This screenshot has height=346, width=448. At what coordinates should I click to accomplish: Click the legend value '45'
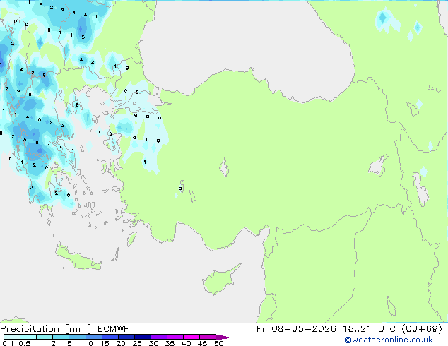point(203,343)
